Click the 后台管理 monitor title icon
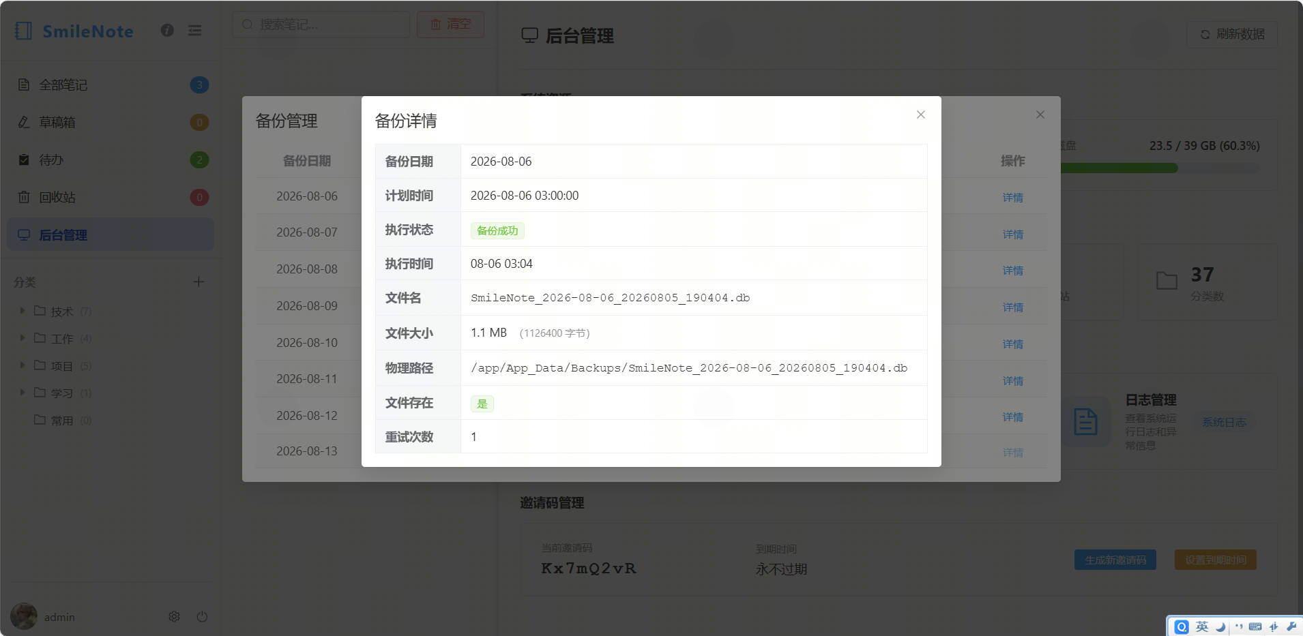This screenshot has height=636, width=1303. 530,35
